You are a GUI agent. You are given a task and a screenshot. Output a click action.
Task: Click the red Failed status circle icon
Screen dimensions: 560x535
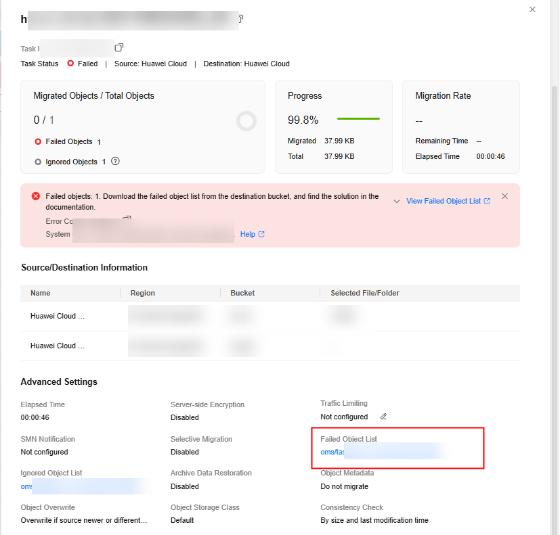coord(70,63)
